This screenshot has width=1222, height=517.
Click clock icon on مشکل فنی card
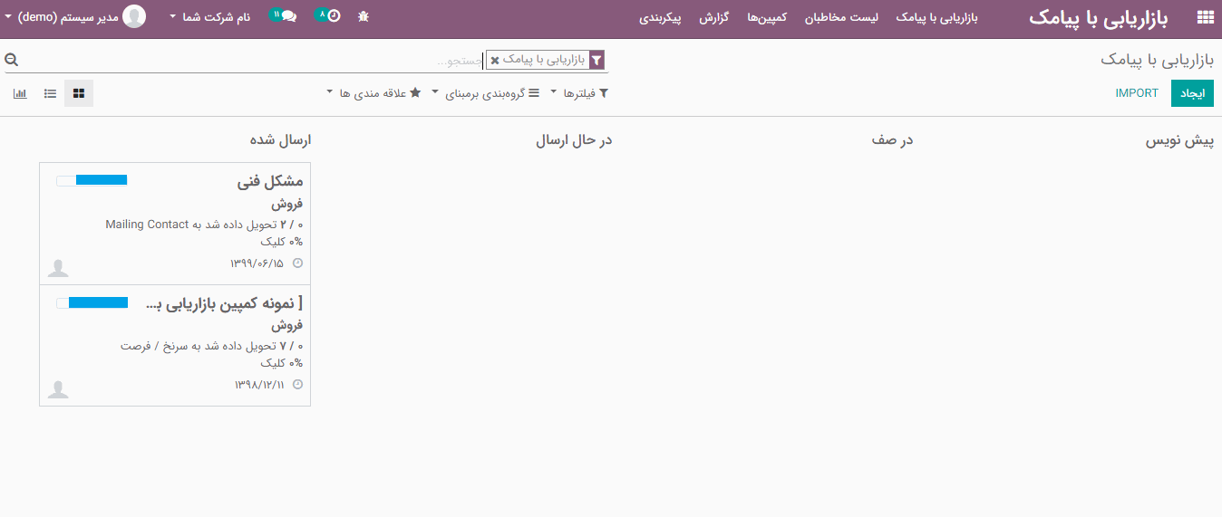(x=297, y=263)
